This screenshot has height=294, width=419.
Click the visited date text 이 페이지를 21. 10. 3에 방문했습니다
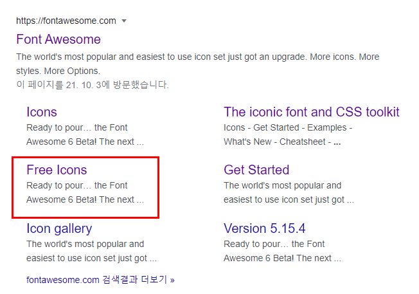click(93, 85)
